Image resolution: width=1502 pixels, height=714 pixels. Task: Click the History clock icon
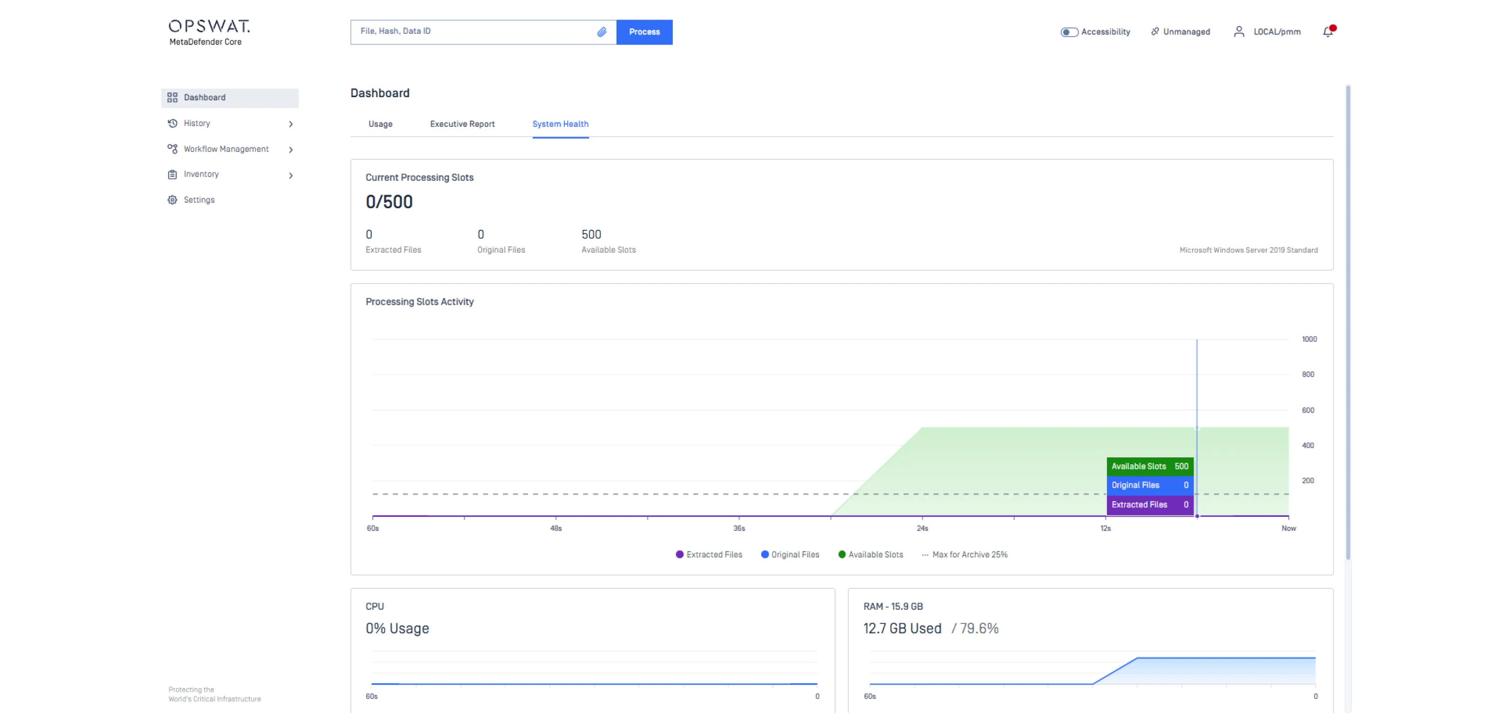point(172,124)
